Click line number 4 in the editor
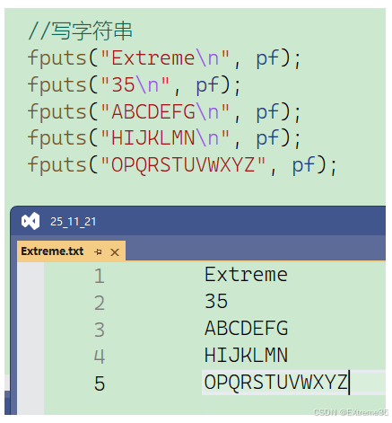This screenshot has width=392, height=423. [x=100, y=357]
